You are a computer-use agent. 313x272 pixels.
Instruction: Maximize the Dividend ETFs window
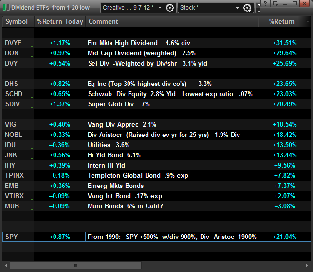click(x=295, y=3)
